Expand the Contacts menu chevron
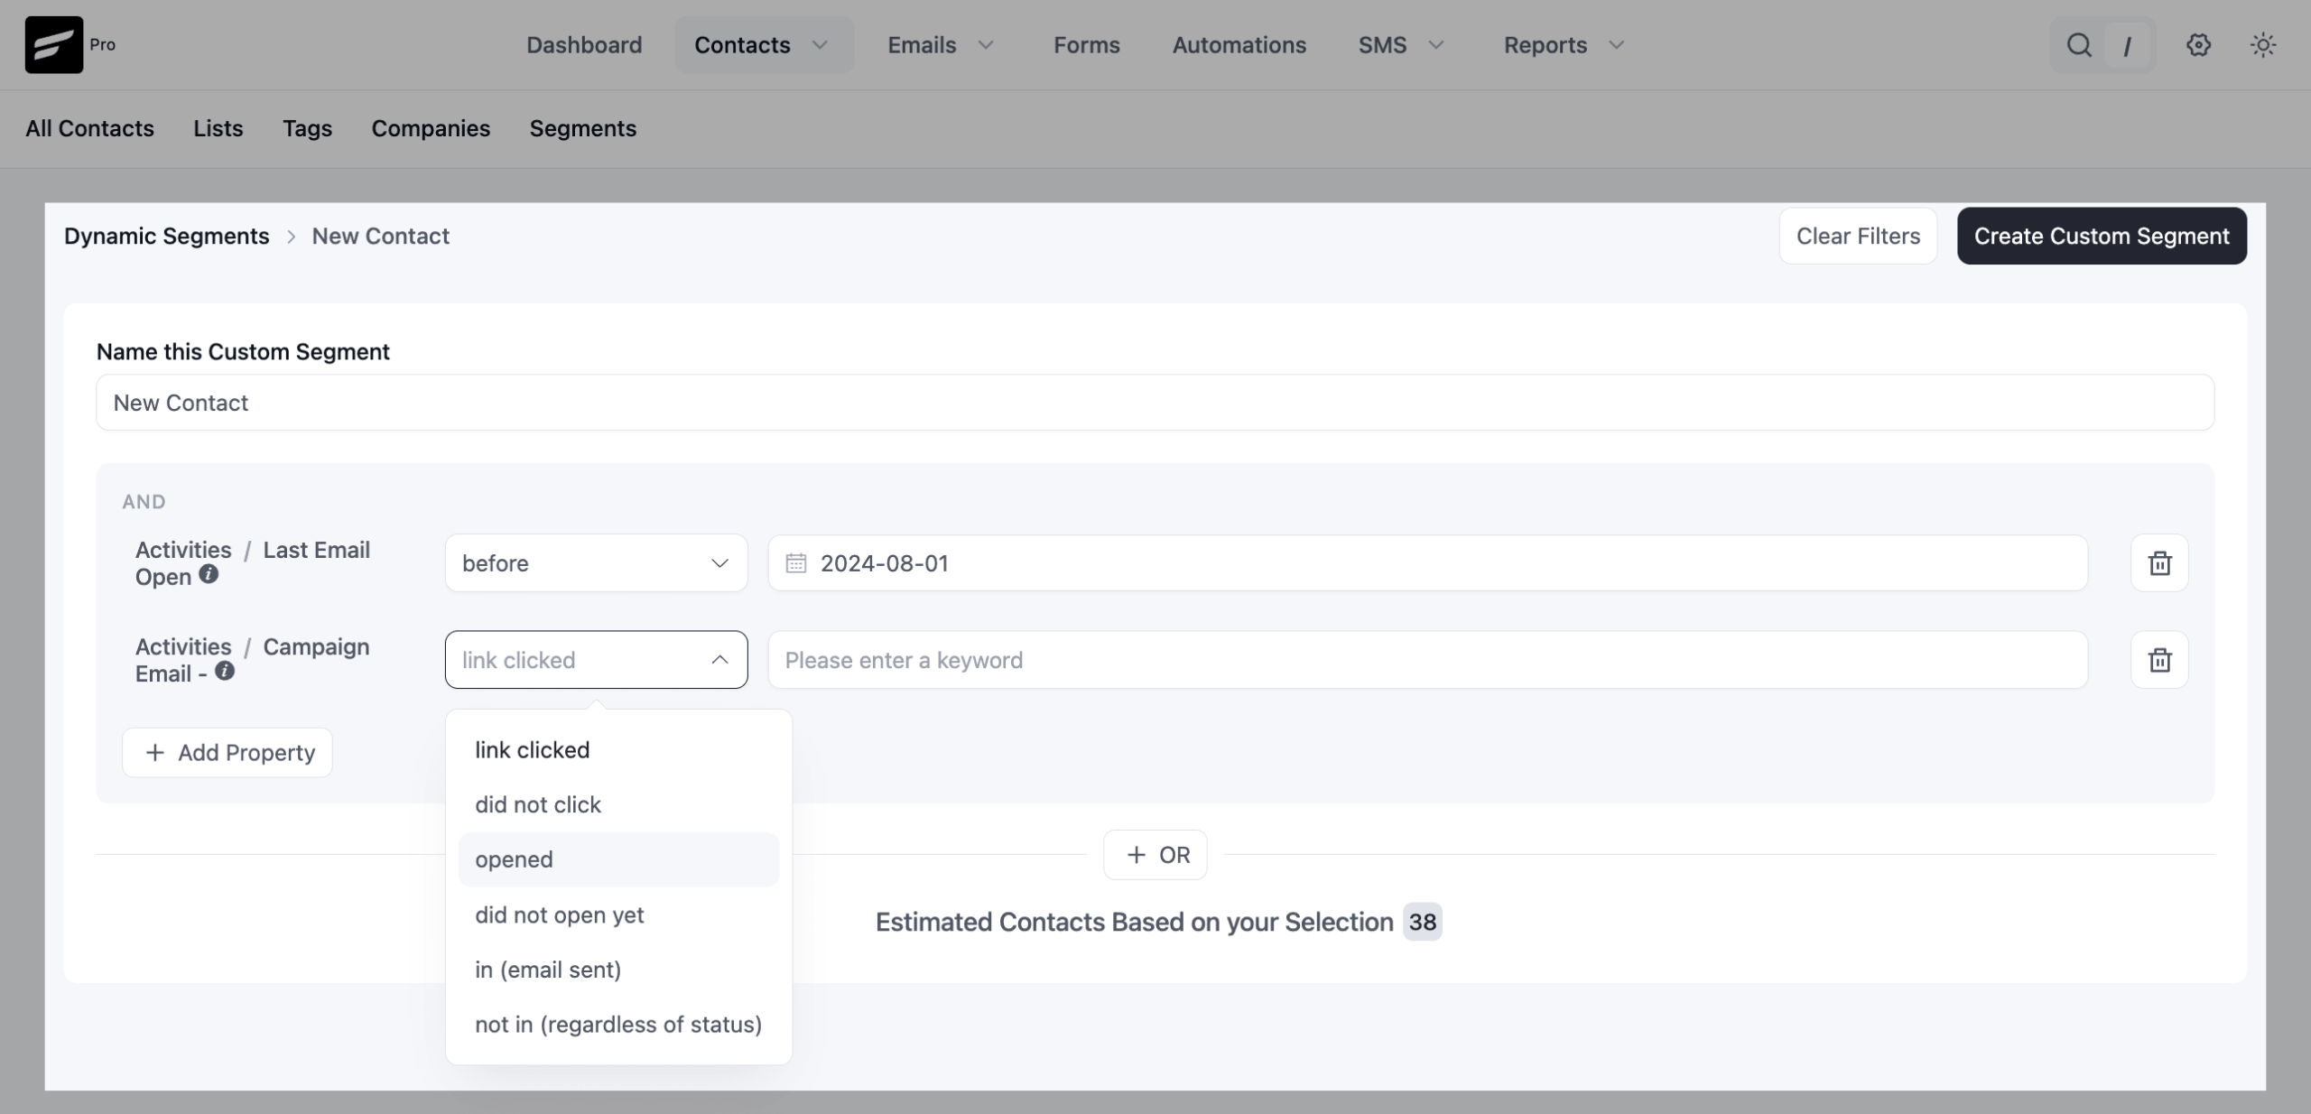This screenshot has height=1114, width=2311. (820, 45)
